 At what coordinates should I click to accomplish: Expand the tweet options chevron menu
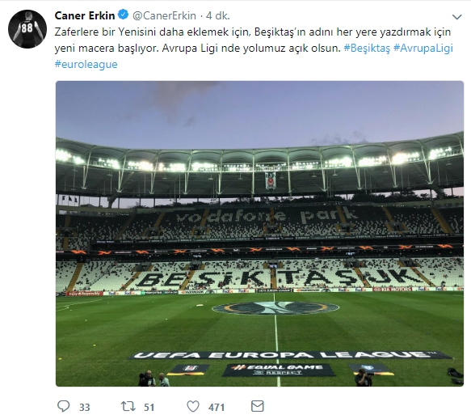coord(457,17)
